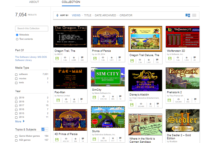Click star icon on Wolfenstein 3D card
The width and height of the screenshot is (214, 143).
pos(187,57)
